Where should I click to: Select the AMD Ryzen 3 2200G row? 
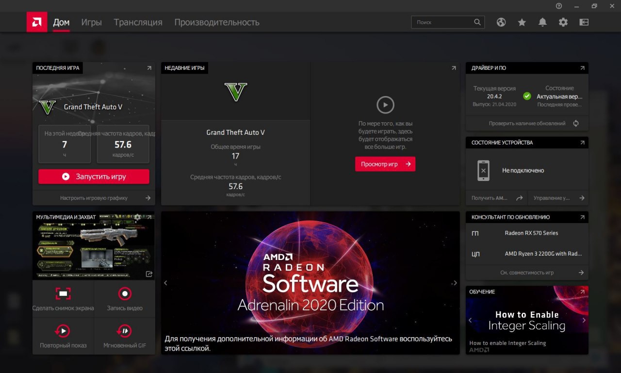(527, 254)
